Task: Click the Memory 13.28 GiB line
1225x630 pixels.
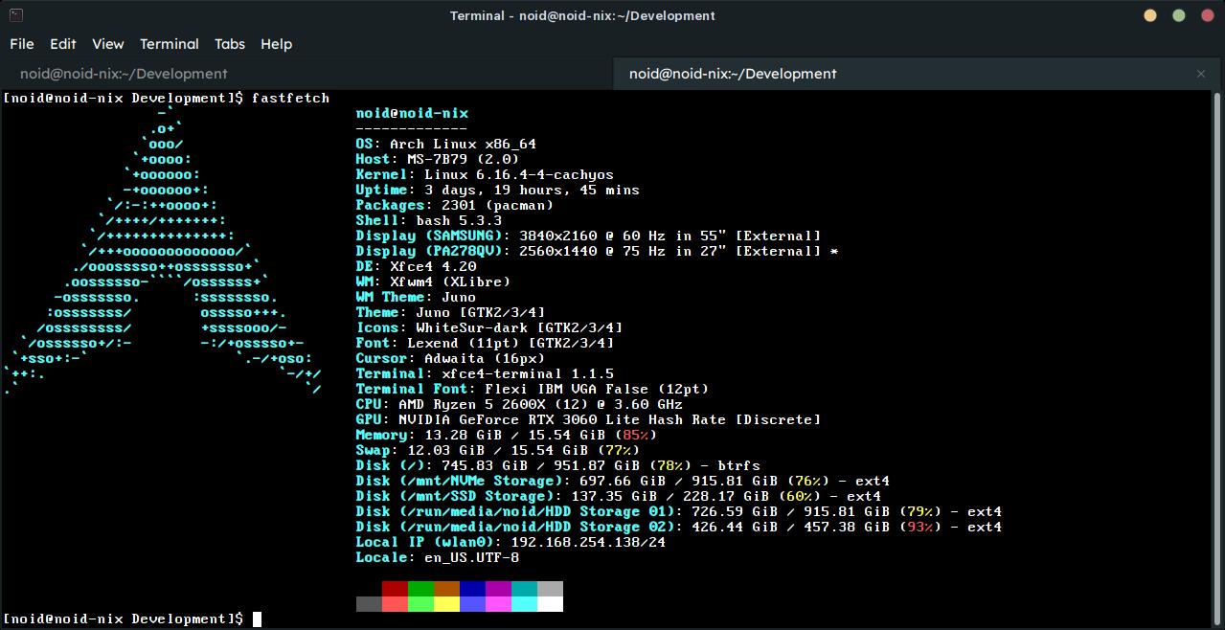Action: (x=507, y=435)
